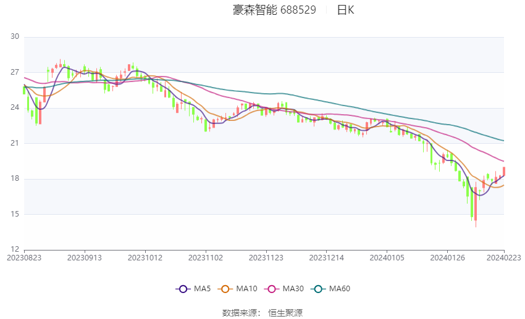Click y-axis value 15
This screenshot has width=525, height=319.
click(x=15, y=214)
